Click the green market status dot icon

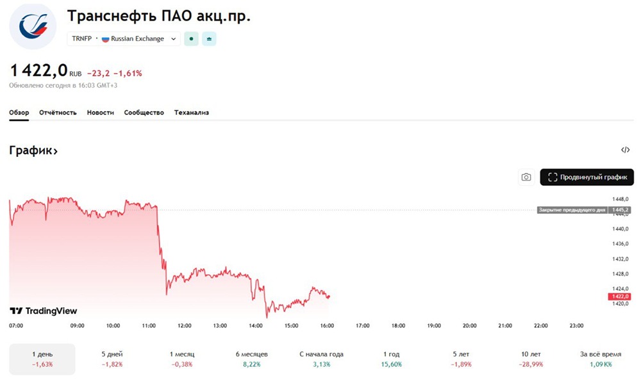click(191, 39)
